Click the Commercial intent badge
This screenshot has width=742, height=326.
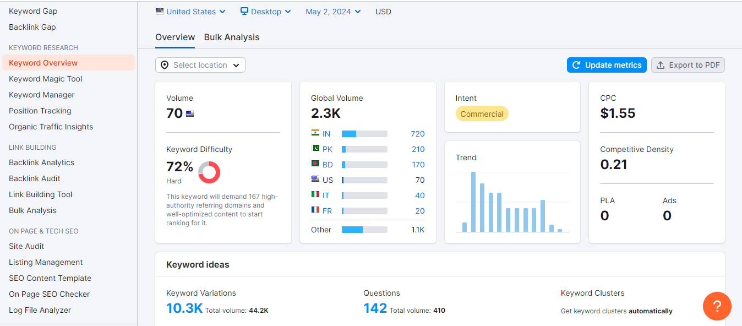click(x=482, y=113)
